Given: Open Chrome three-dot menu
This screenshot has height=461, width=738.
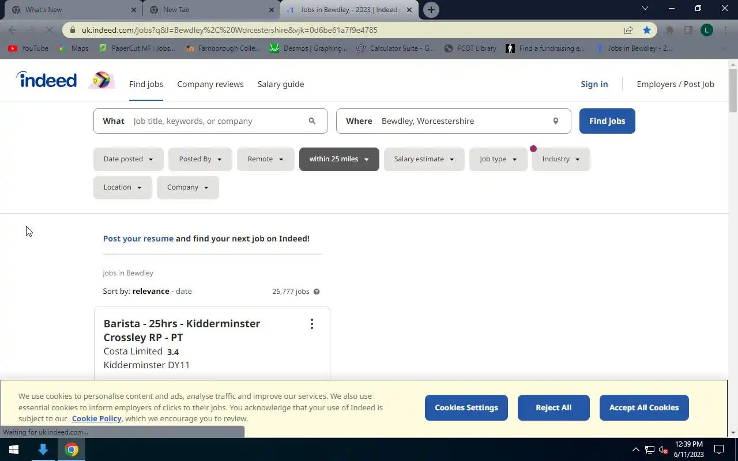Looking at the screenshot, I should point(725,30).
